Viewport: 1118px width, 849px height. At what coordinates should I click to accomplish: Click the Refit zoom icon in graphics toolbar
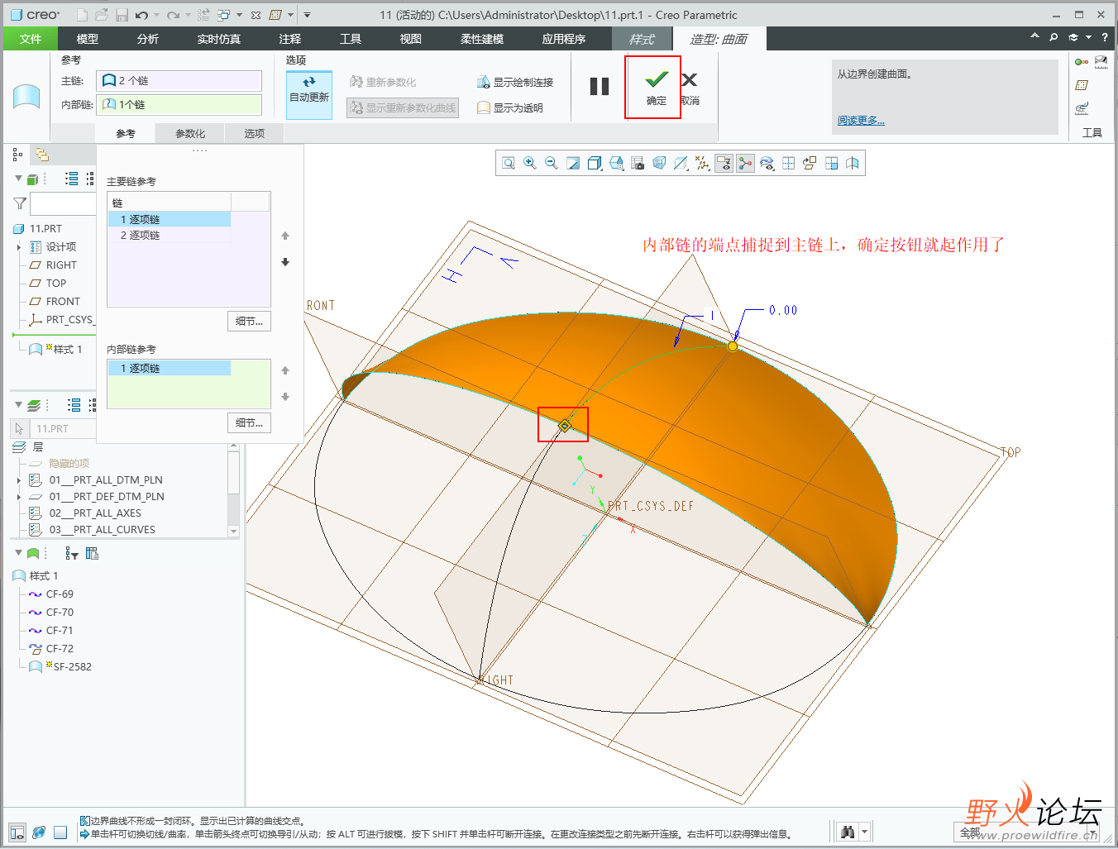click(509, 164)
